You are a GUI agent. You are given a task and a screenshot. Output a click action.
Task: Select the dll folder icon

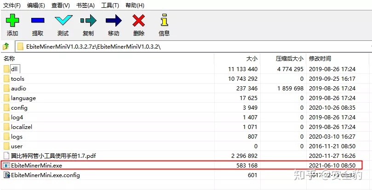(x=6, y=69)
